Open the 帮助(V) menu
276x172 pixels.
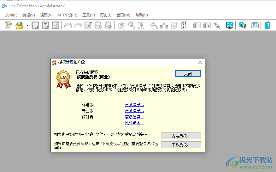pos(142,15)
